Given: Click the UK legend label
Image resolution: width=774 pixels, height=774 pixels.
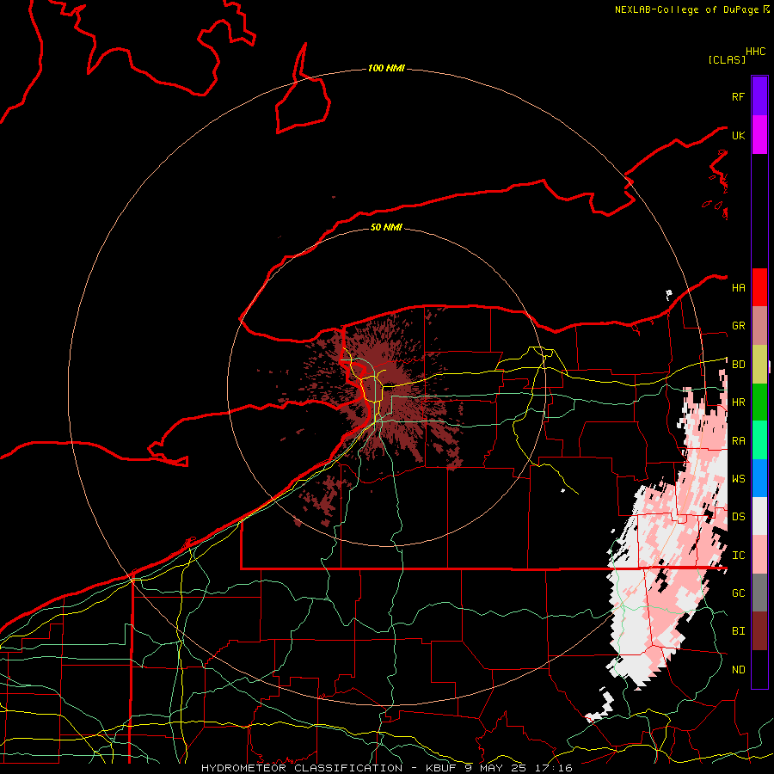Looking at the screenshot, I should [x=738, y=135].
